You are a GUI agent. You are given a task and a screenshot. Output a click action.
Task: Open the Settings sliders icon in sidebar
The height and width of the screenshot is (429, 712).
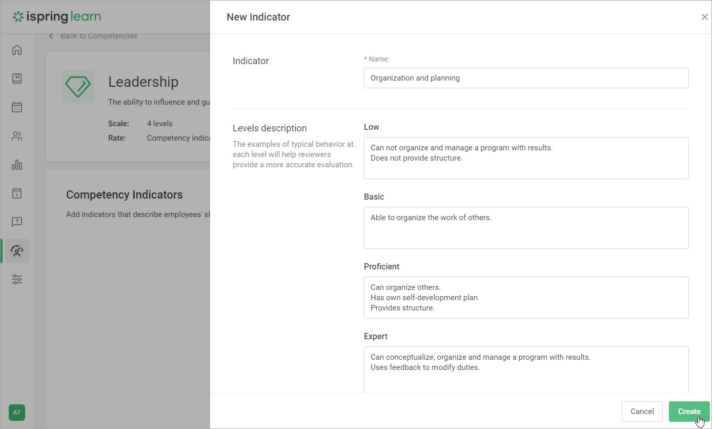point(17,280)
